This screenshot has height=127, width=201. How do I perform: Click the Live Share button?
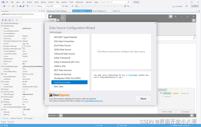(x=177, y=6)
